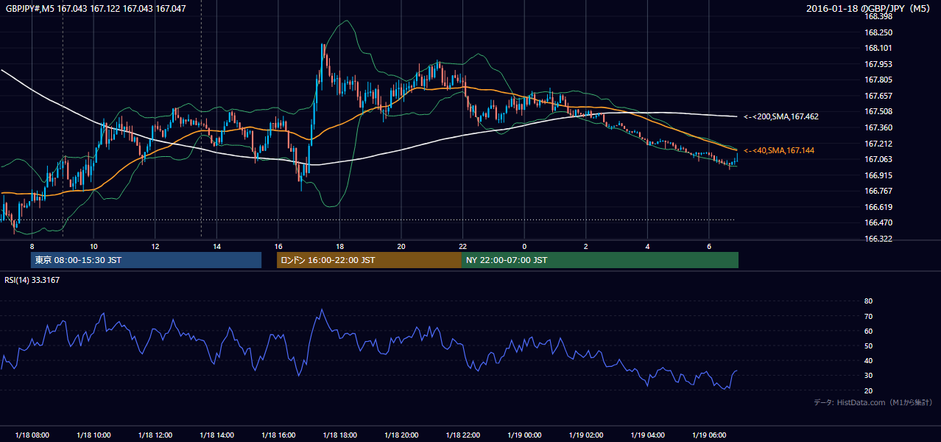The image size is (941, 442).
Task: Select the Tokyo 08:00-15:30 JST session bar
Action: pyautogui.click(x=147, y=260)
